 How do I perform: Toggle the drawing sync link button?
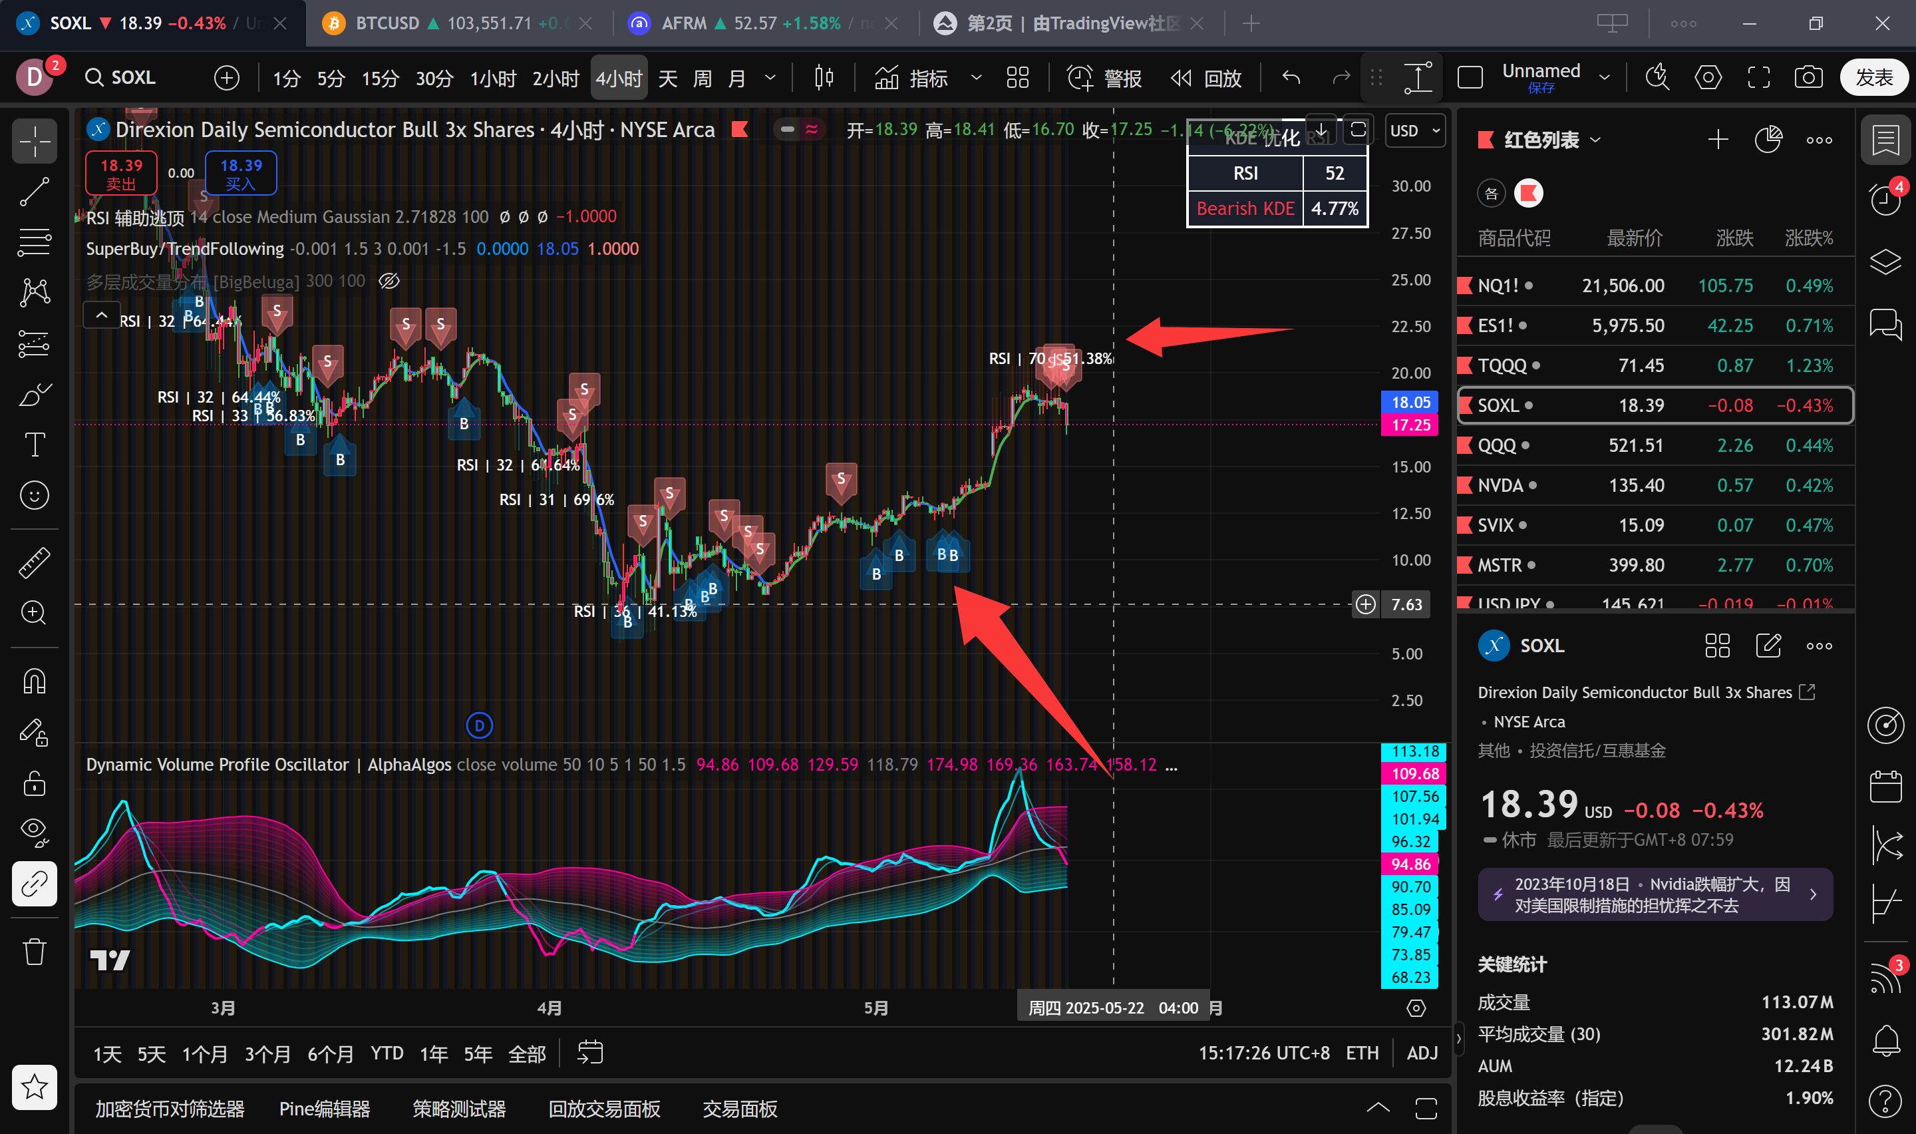point(35,884)
